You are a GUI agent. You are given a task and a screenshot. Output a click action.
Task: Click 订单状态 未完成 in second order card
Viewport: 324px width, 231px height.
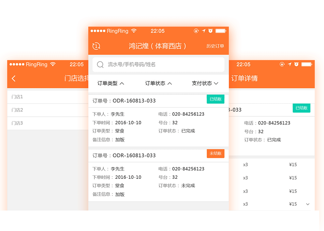click(177, 186)
